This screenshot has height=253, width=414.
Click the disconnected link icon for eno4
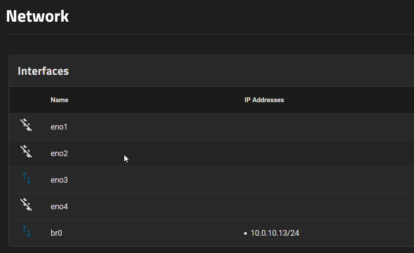(x=27, y=205)
